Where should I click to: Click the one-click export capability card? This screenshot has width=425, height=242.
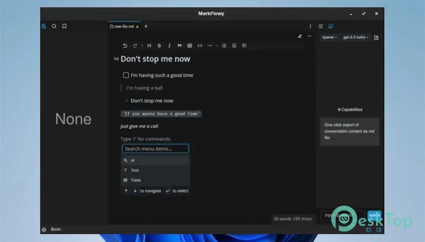pos(350,131)
